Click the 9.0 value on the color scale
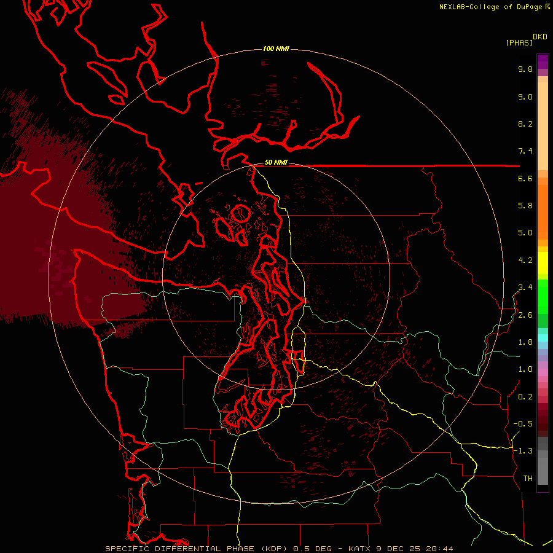Image resolution: width=553 pixels, height=553 pixels. 525,97
